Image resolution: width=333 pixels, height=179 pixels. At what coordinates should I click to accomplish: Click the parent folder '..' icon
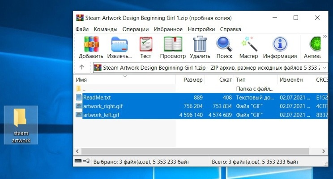[x=79, y=88]
